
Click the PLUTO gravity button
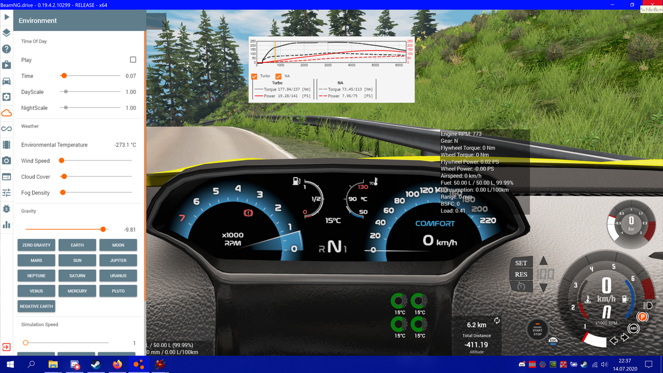click(118, 291)
